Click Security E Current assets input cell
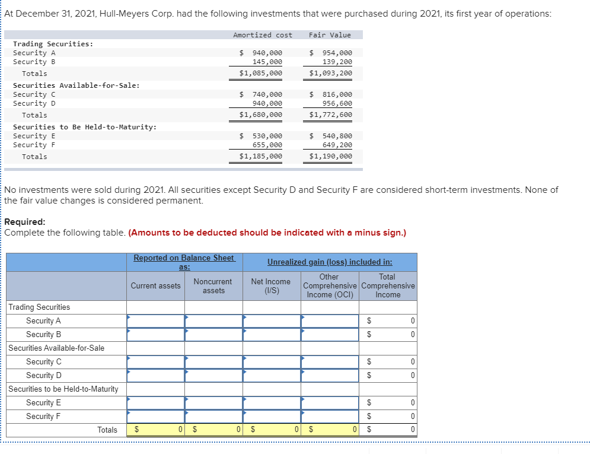Screen dimensions: 590x454 tap(155, 403)
